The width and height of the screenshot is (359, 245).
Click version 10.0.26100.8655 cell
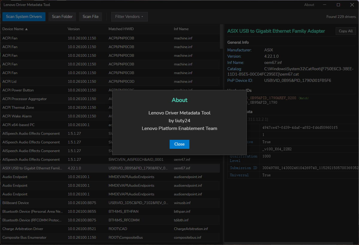pos(82,212)
